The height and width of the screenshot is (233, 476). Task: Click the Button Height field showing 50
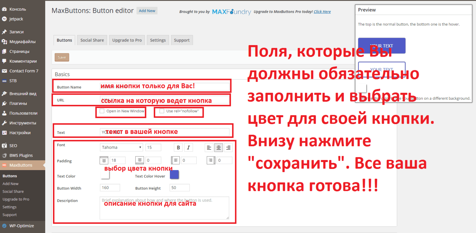180,188
